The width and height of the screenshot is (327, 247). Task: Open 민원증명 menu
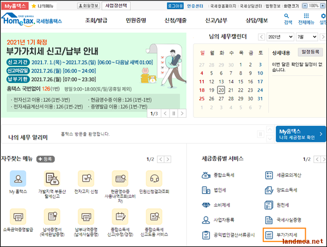coord(136,20)
